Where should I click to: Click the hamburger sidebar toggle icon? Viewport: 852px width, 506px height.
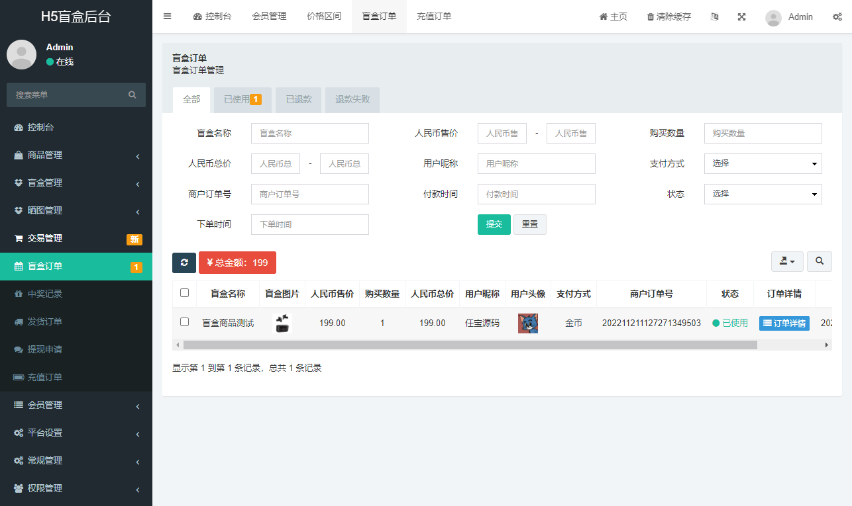tap(167, 17)
